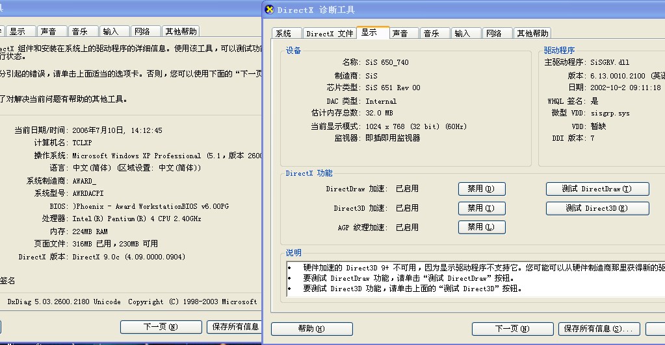
Task: Click the driver version 6.13.0010.2100
Action: coord(618,76)
